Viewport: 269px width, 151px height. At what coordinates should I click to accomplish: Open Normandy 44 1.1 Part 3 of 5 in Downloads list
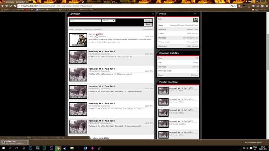pyautogui.click(x=102, y=104)
